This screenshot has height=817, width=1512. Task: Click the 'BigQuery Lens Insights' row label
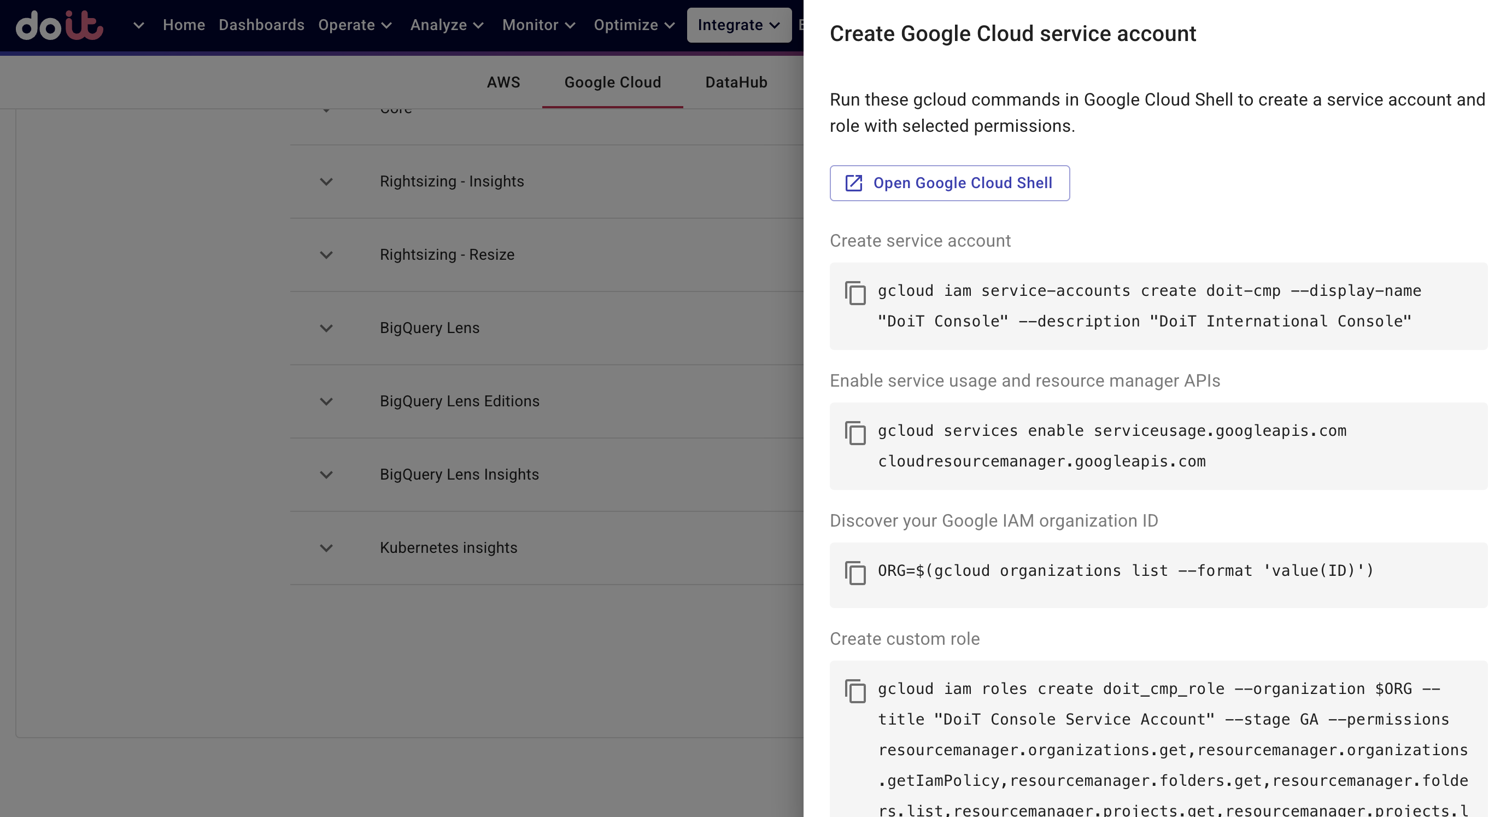pyautogui.click(x=459, y=475)
